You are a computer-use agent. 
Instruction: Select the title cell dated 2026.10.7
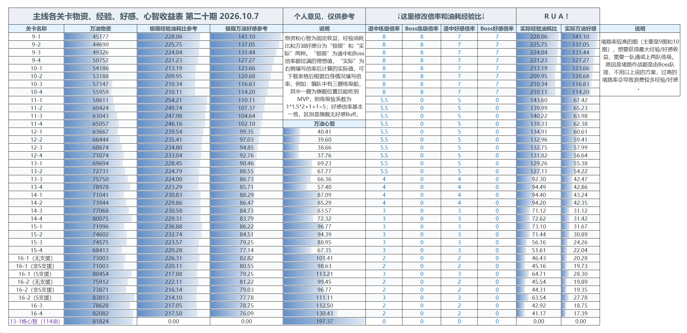(x=146, y=16)
